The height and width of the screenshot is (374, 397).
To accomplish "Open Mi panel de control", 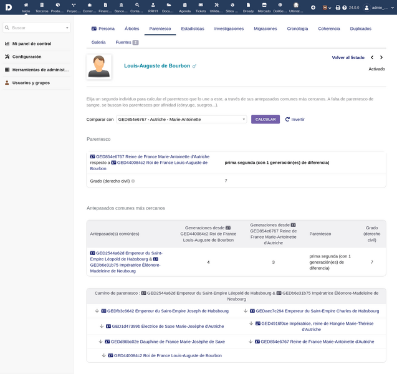I will pos(32,44).
